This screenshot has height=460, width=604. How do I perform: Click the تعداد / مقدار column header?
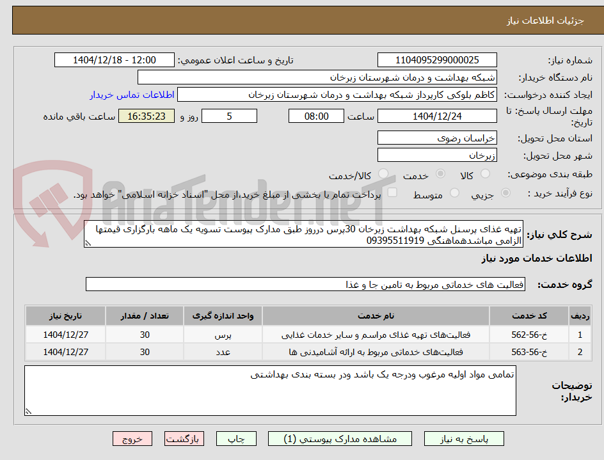point(145,316)
